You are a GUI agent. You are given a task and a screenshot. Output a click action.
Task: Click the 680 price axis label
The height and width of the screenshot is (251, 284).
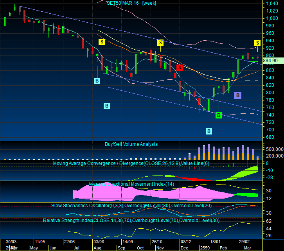click(270, 137)
